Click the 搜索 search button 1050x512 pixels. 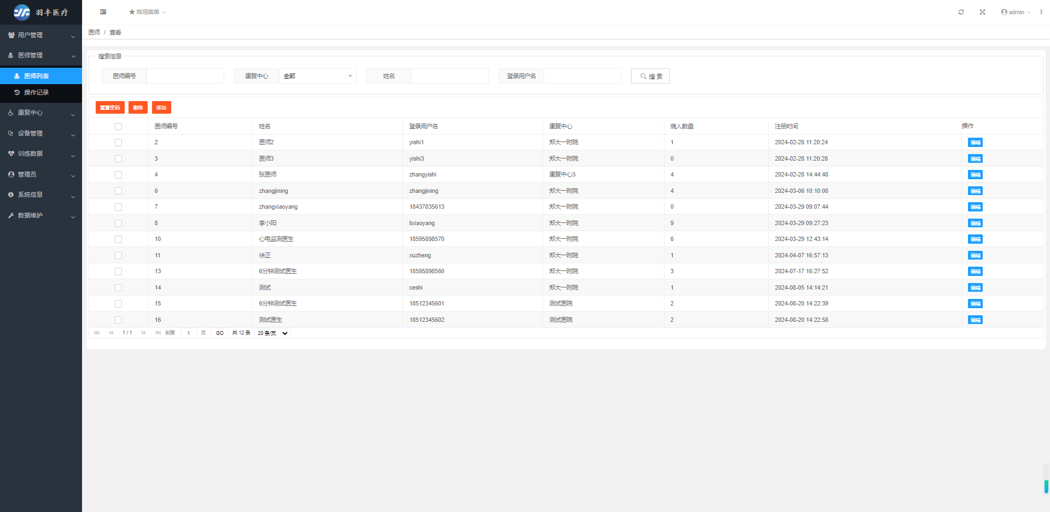coord(650,76)
